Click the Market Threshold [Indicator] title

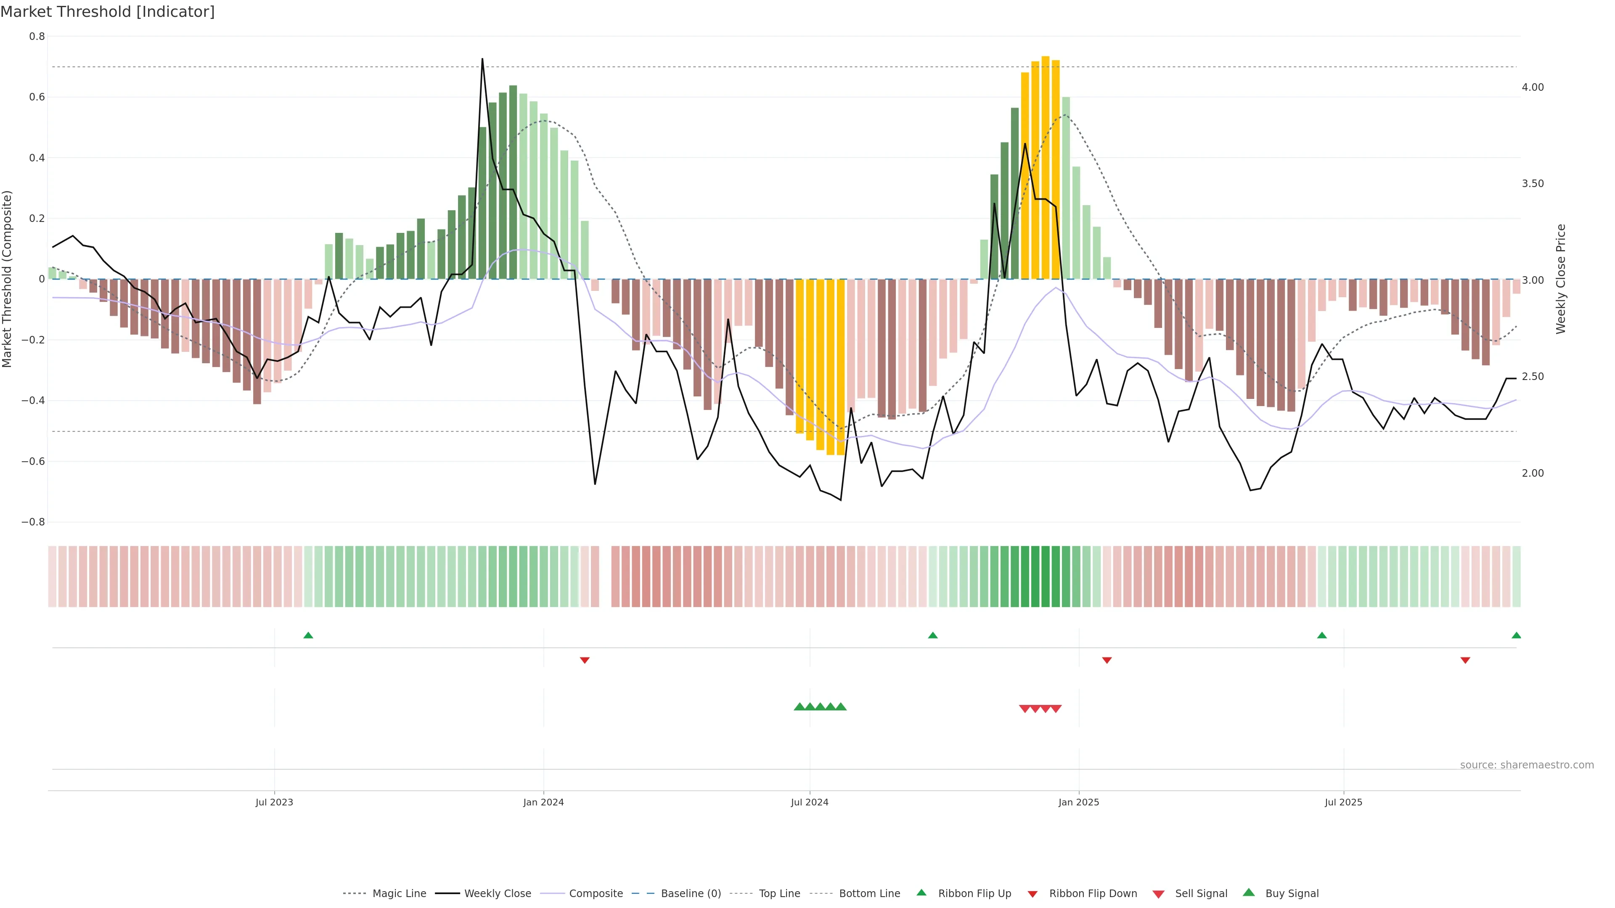pos(107,12)
